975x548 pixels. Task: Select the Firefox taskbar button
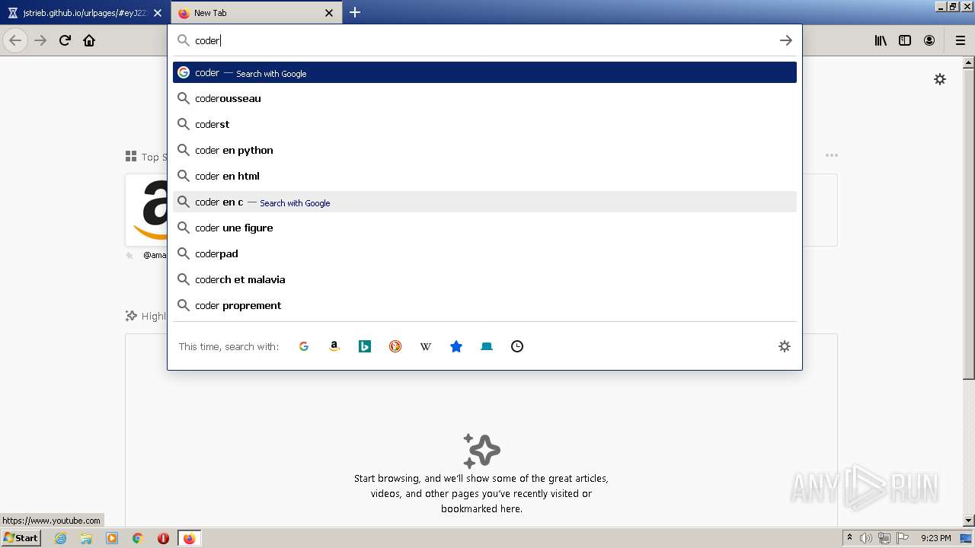(189, 538)
